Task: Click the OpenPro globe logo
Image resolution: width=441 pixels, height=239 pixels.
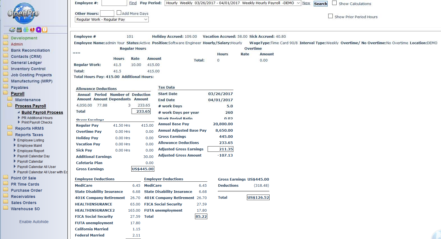Action: (23, 13)
